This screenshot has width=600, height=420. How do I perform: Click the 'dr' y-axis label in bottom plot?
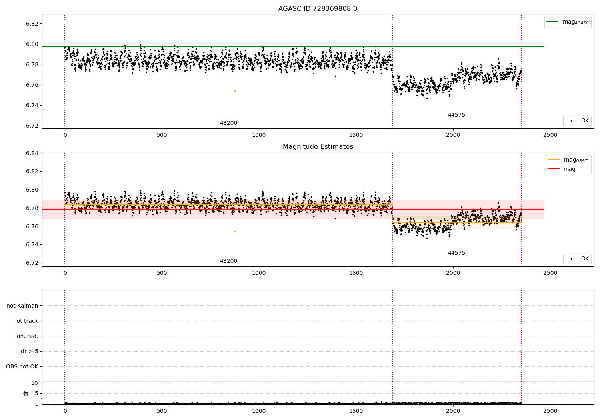pos(26,393)
